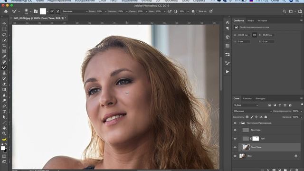The width and height of the screenshot is (304, 171).
Task: Open the layer filter type dropdown Вид
Action: click(x=246, y=105)
